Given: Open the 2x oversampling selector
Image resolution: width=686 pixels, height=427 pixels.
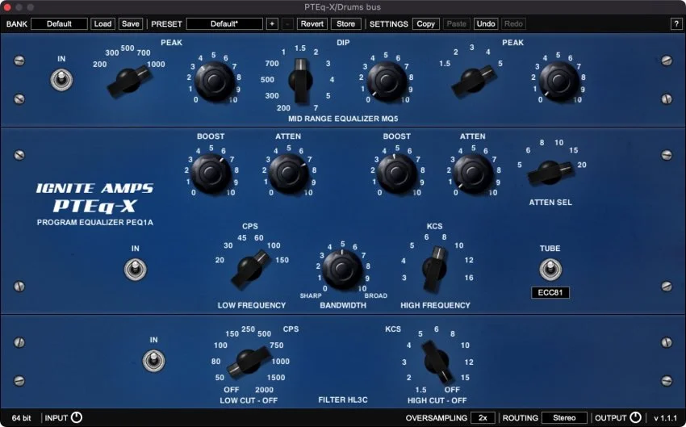Looking at the screenshot, I should click(483, 418).
